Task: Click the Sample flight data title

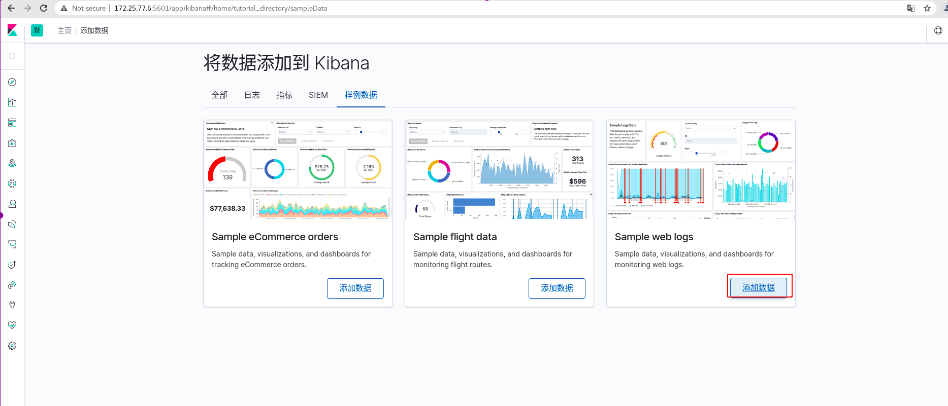Action: click(455, 237)
